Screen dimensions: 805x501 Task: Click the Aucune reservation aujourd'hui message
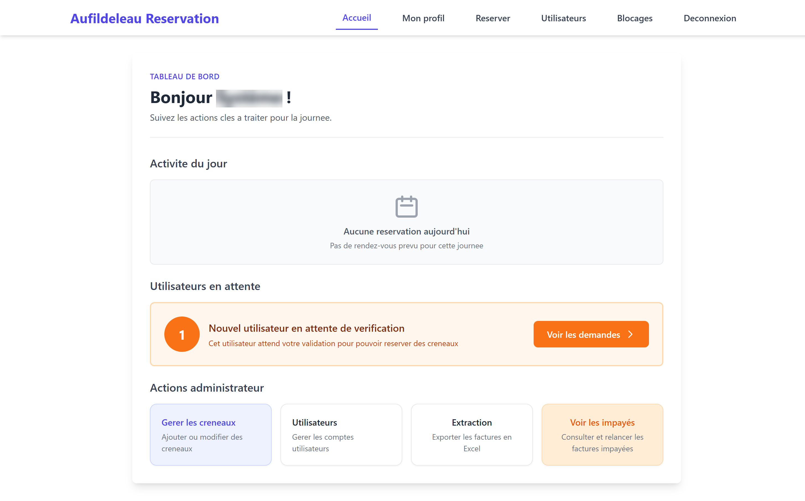pos(406,231)
